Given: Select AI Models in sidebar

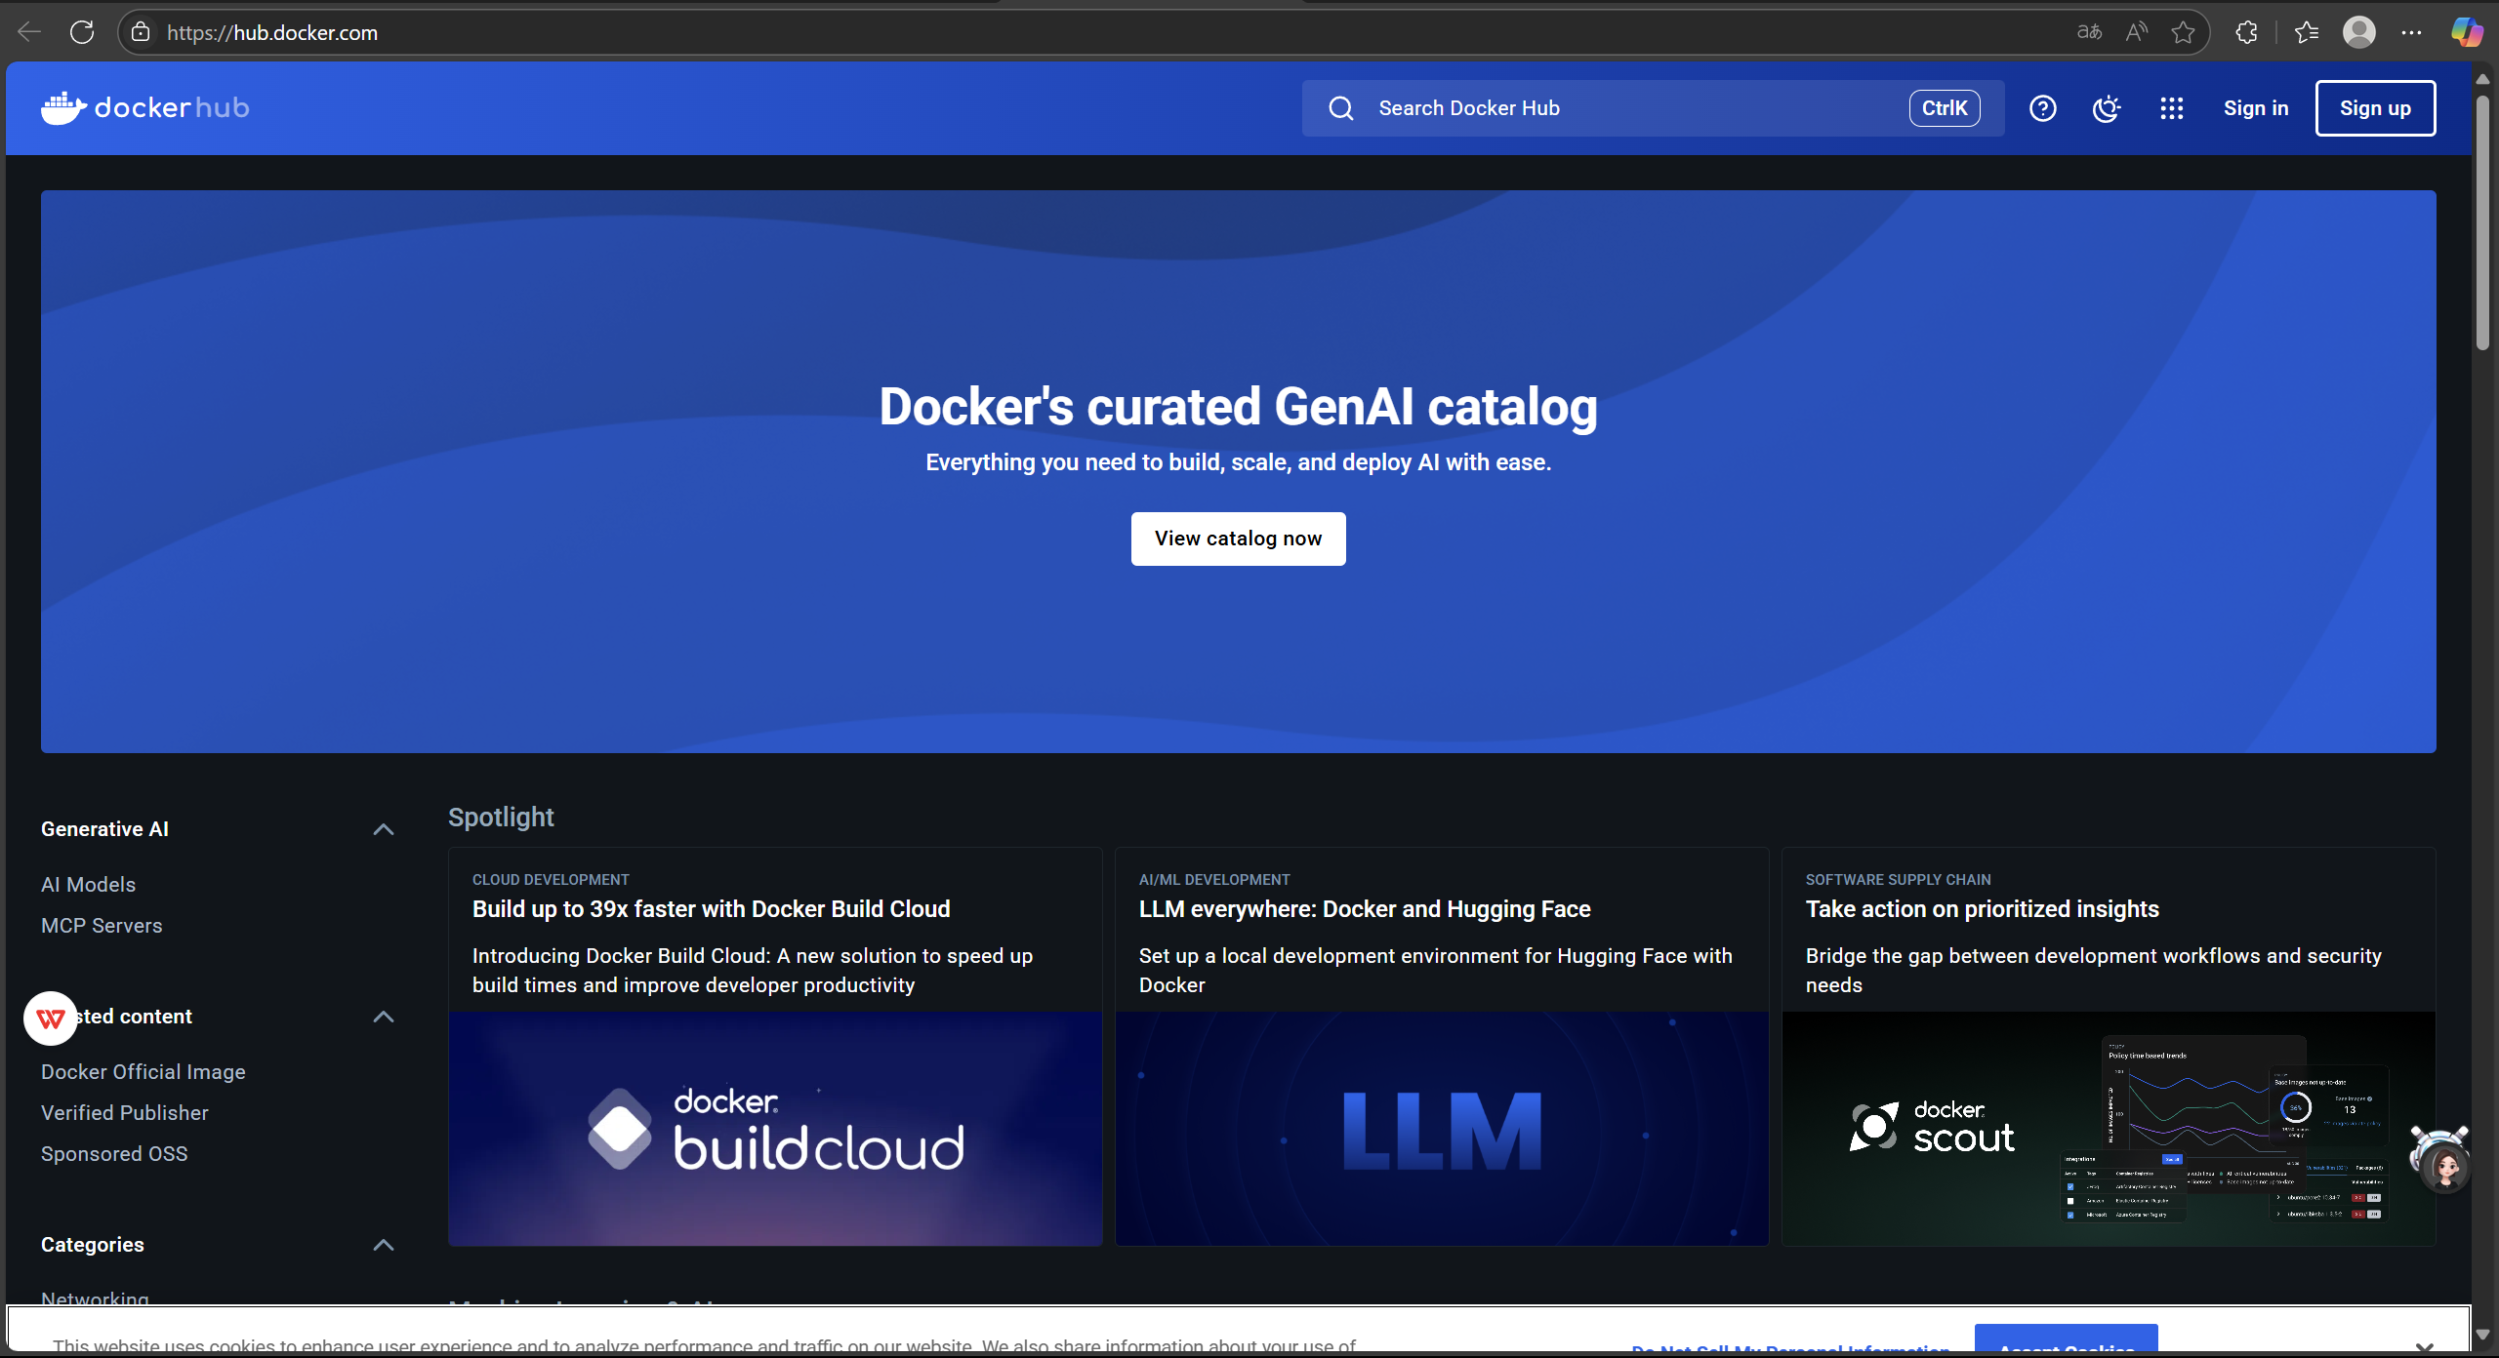Looking at the screenshot, I should tap(88, 885).
